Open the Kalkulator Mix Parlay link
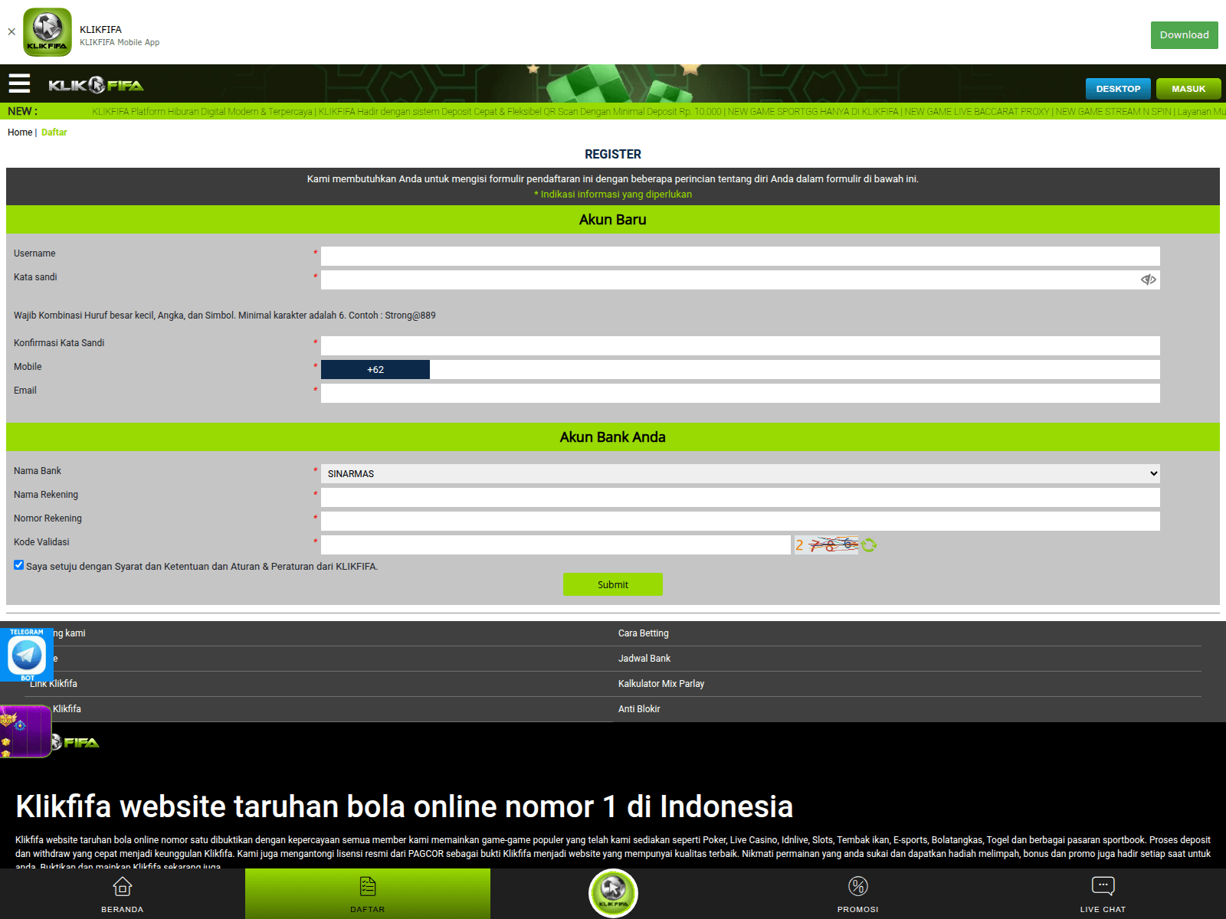The image size is (1226, 919). [661, 683]
